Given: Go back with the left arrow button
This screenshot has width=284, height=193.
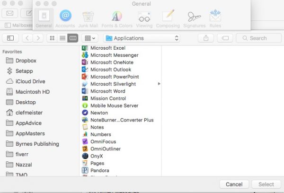Looking at the screenshot, I should click(x=27, y=38).
